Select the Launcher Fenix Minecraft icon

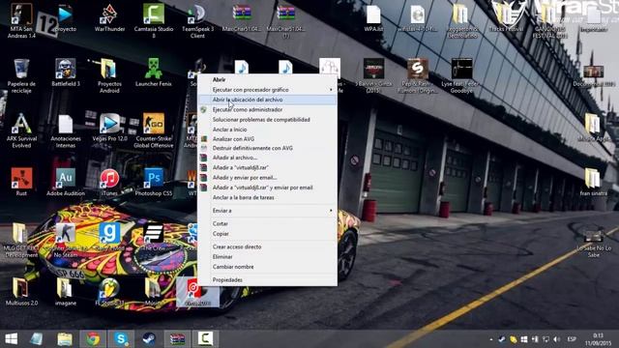click(x=154, y=72)
